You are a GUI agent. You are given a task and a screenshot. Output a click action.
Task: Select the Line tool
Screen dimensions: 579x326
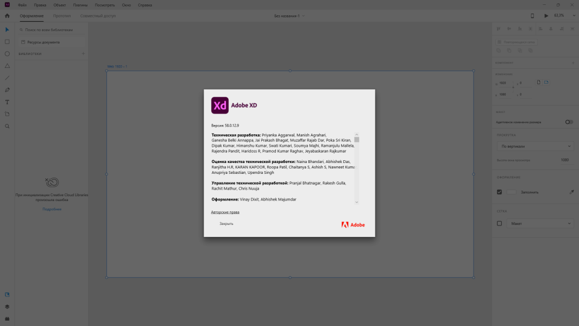pyautogui.click(x=7, y=78)
